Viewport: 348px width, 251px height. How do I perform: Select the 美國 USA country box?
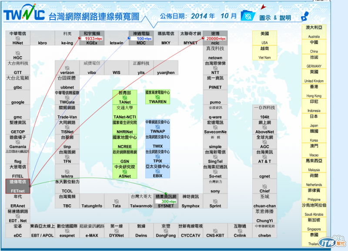coord(264,38)
